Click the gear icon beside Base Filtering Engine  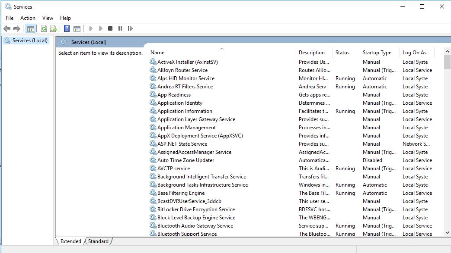coord(153,193)
